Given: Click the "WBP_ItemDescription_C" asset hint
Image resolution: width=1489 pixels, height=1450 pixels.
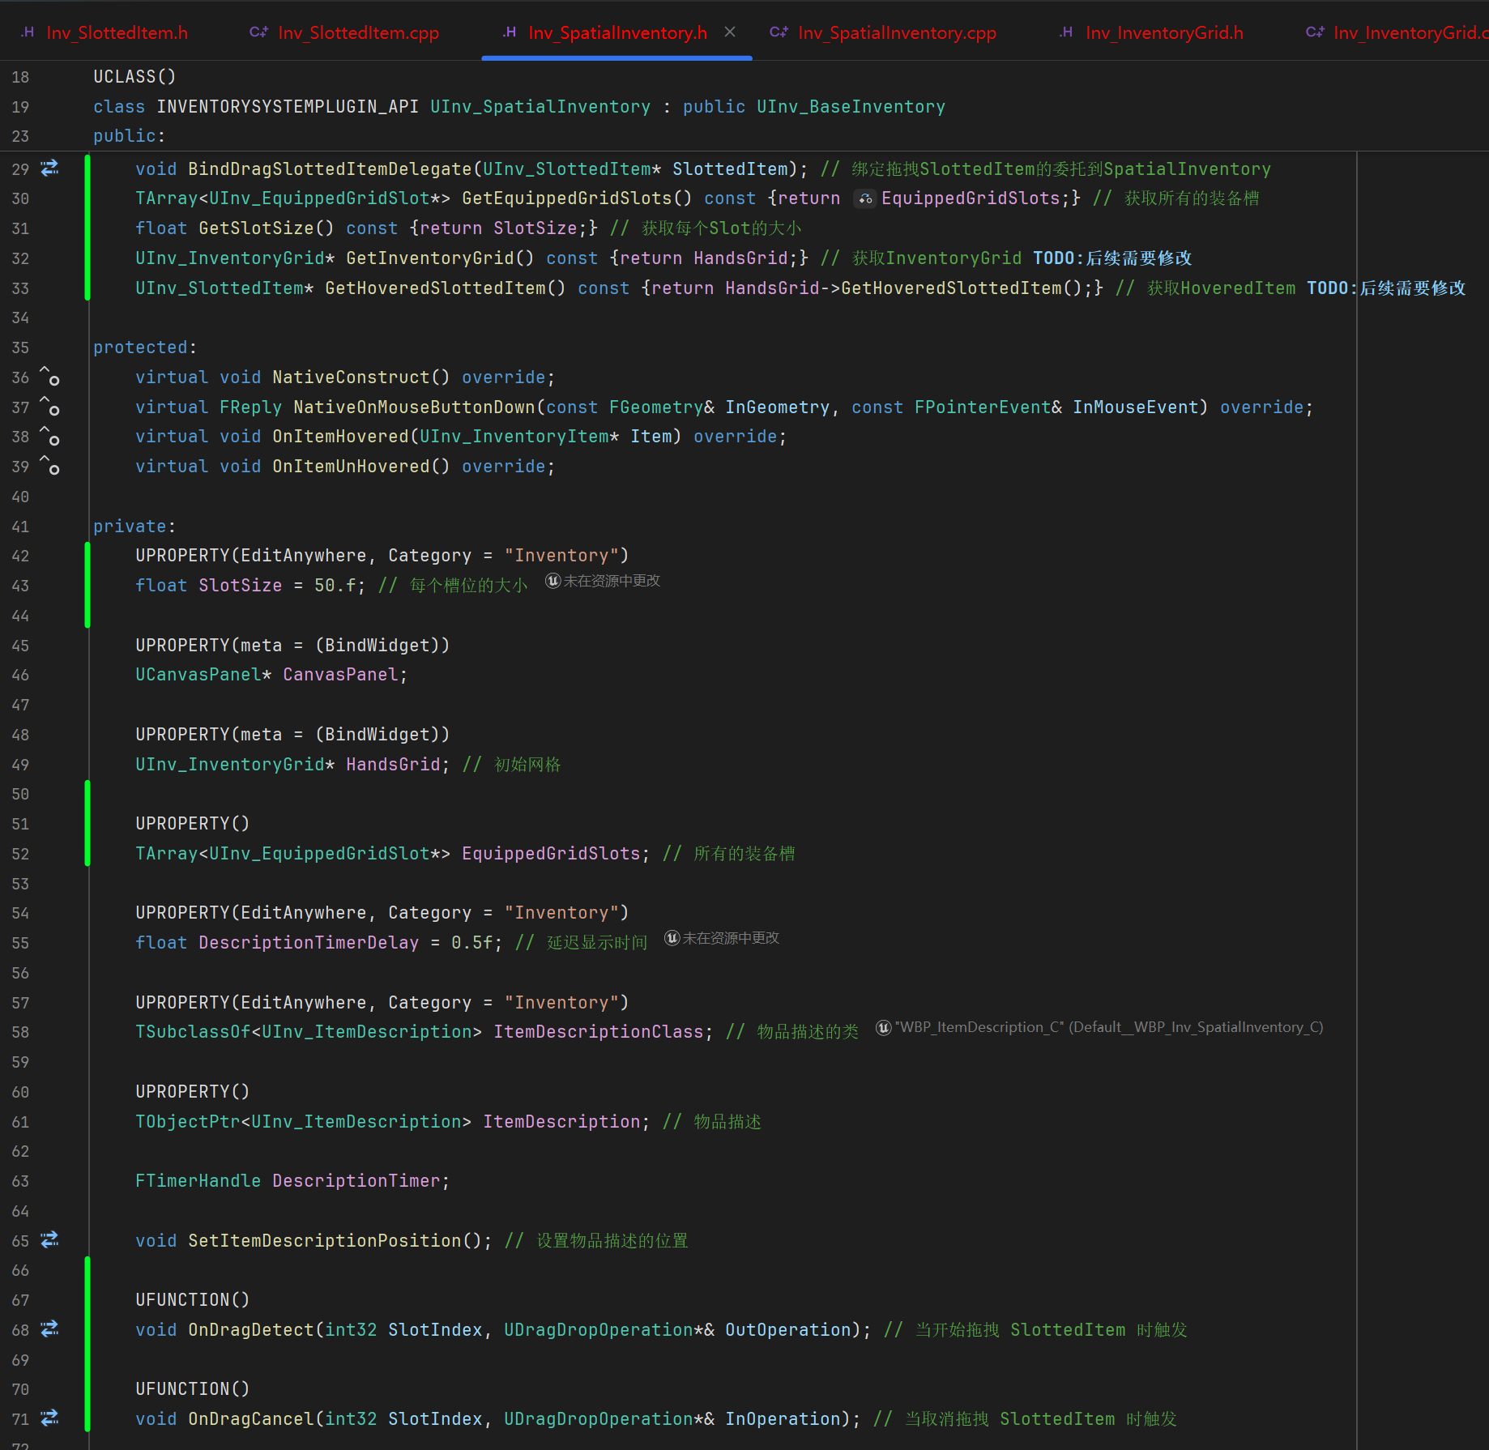Looking at the screenshot, I should coord(1108,1027).
